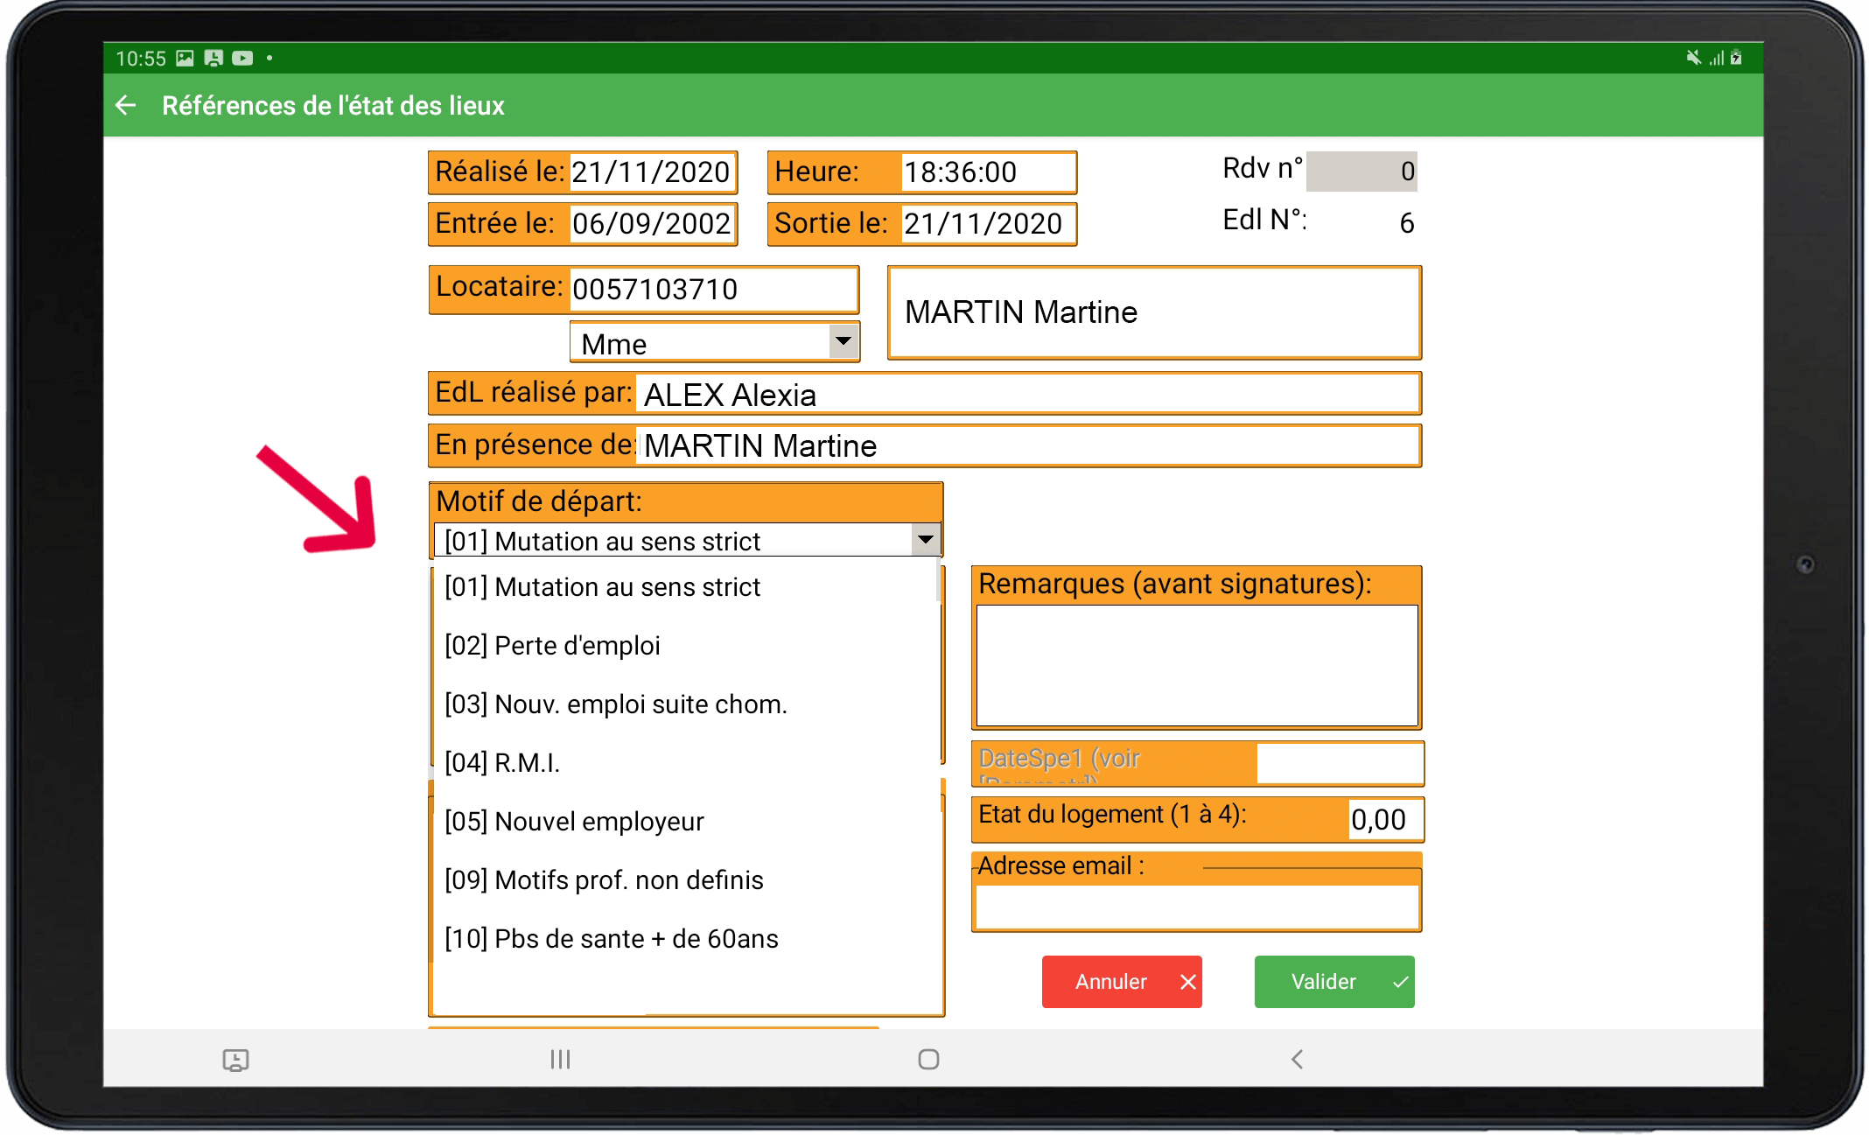This screenshot has width=1869, height=1135.
Task: Collapse the Motif de départ dropdown arrow
Action: click(x=925, y=540)
